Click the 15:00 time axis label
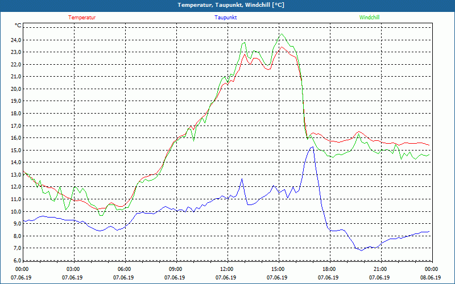 click(x=278, y=269)
